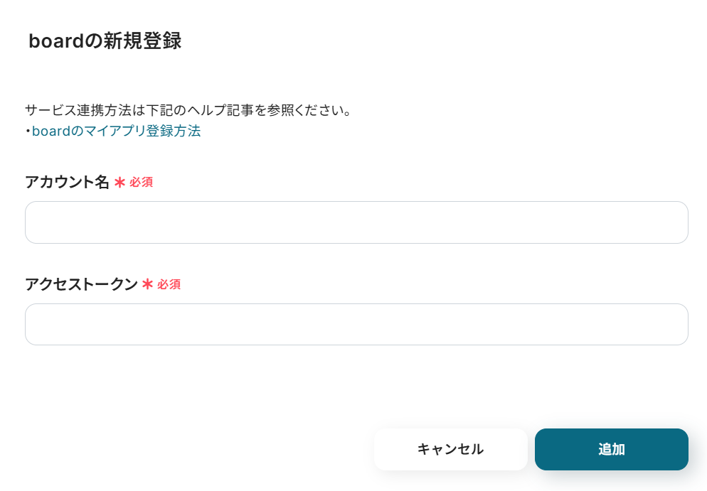This screenshot has width=707, height=491.
Task: Click the boardの新規登録 dialog title
Action: 105,41
